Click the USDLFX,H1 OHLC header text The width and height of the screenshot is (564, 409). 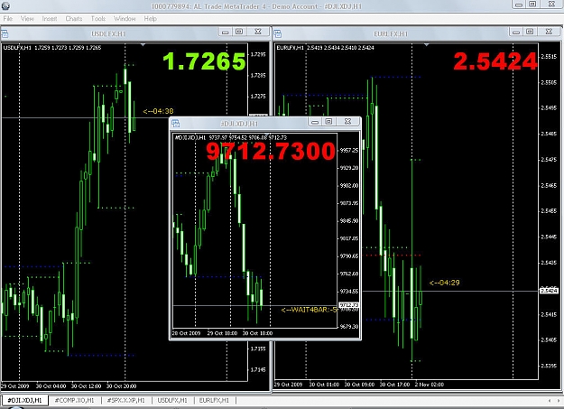[52, 48]
